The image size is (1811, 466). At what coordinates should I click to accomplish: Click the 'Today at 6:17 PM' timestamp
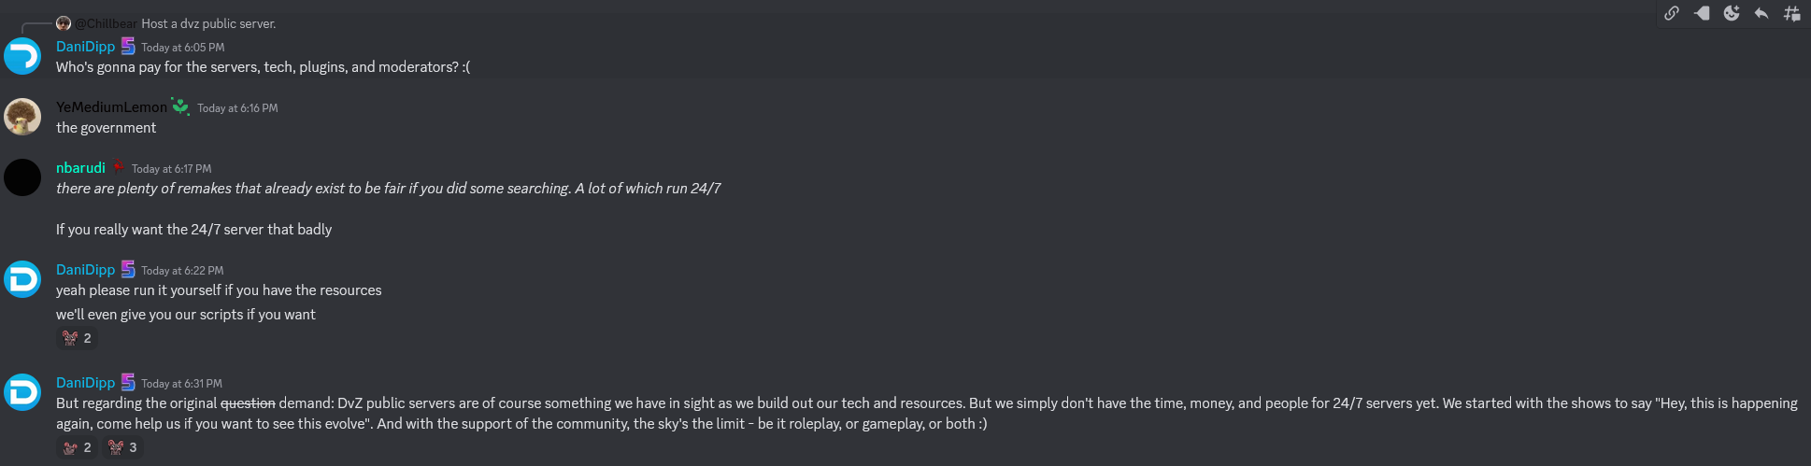pos(171,169)
